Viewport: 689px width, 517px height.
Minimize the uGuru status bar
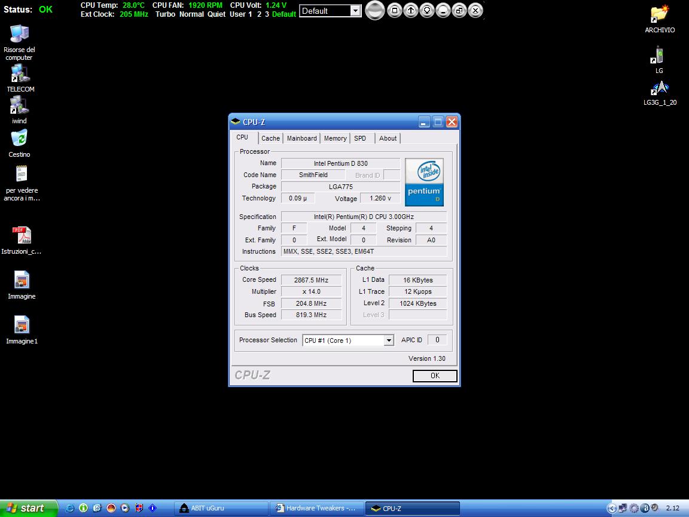[x=443, y=10]
